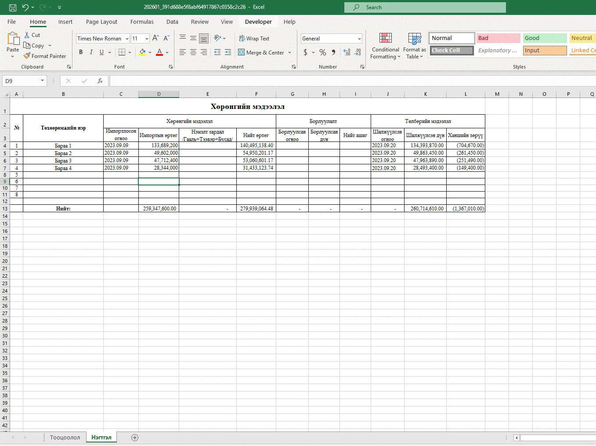This screenshot has width=596, height=446.
Task: Open Conditional Formatting menu
Action: click(385, 46)
